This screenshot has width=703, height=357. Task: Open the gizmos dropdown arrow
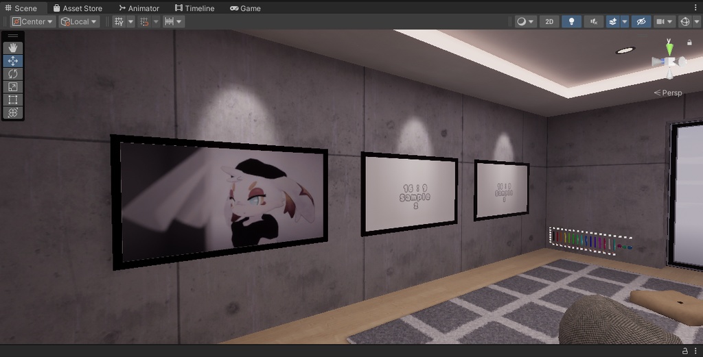pos(697,21)
